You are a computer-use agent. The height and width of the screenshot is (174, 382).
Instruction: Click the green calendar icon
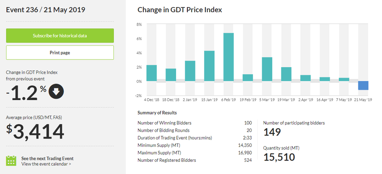(11, 161)
